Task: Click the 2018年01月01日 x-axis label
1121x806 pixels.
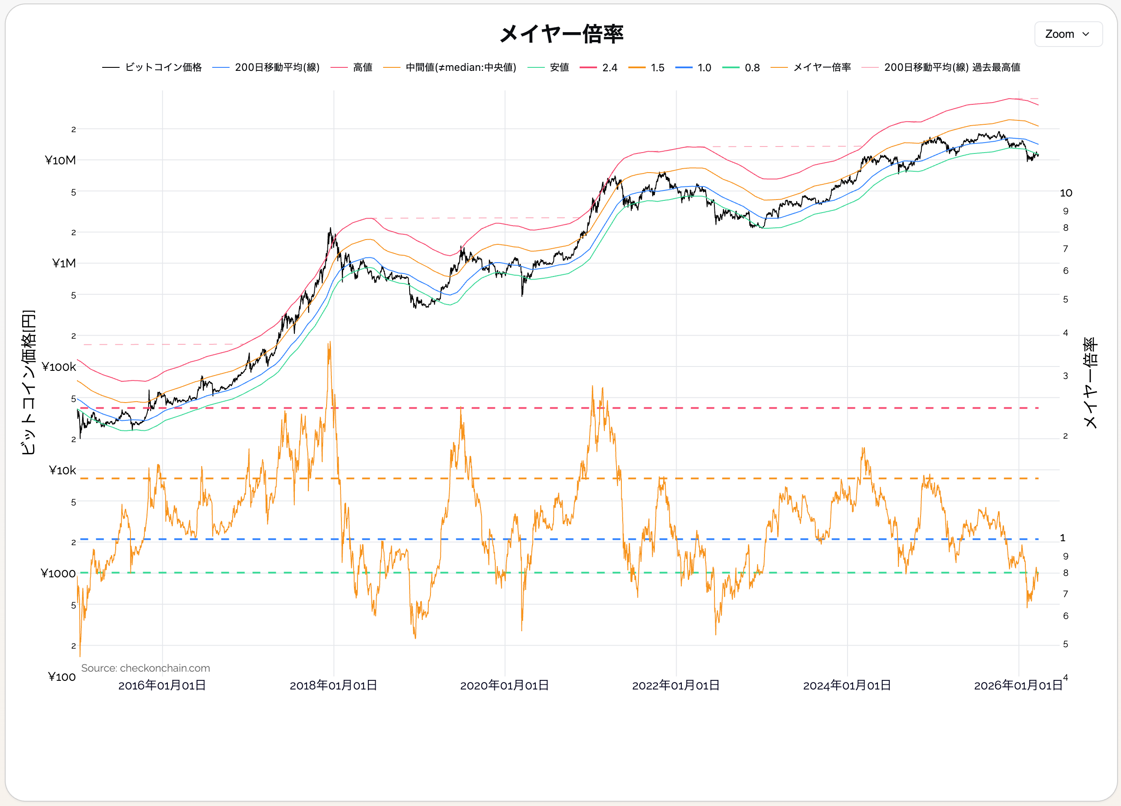Action: tap(333, 686)
